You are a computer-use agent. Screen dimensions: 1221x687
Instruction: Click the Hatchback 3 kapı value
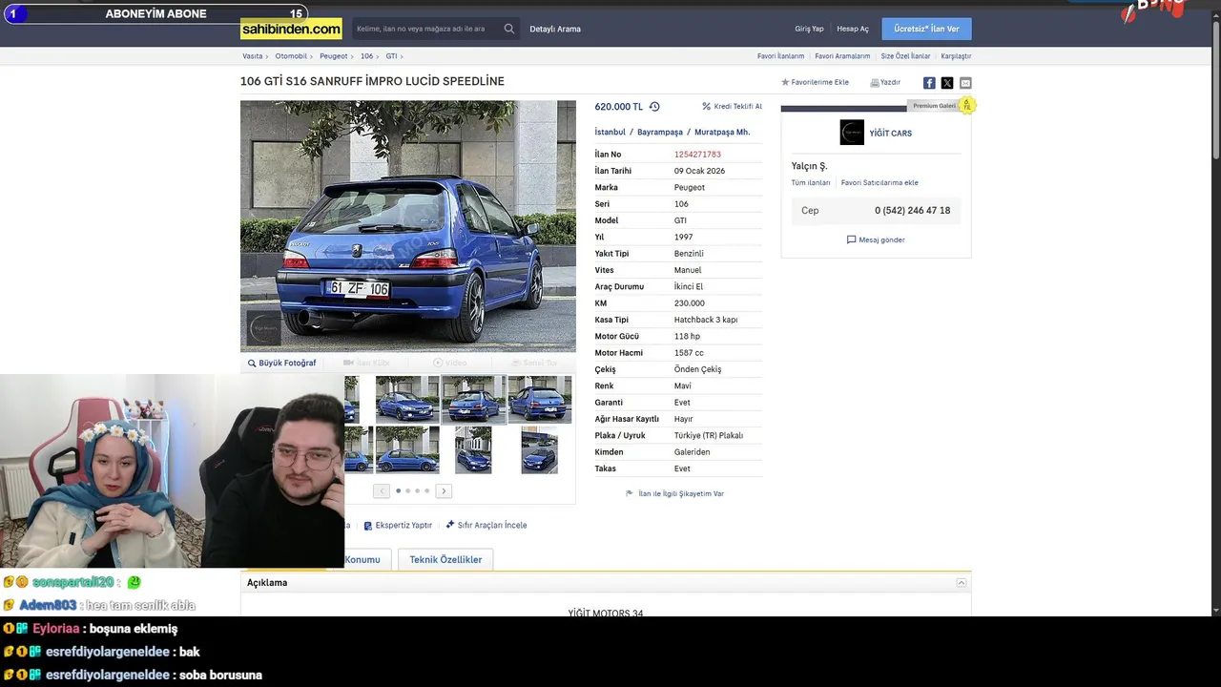coord(706,320)
